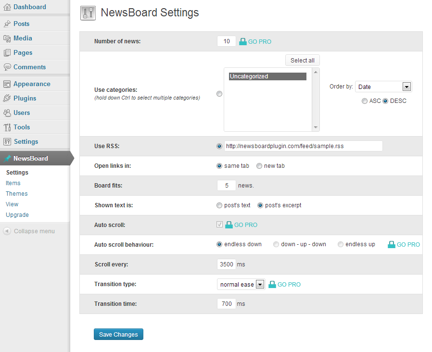The image size is (432, 352).
Task: Click the Media camera icon
Action: point(7,38)
